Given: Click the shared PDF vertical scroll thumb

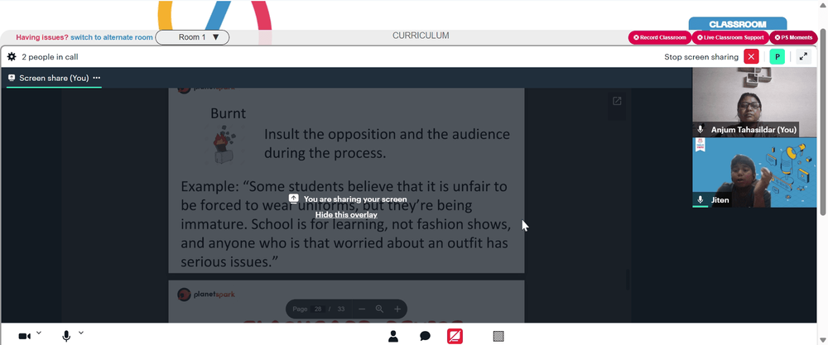Looking at the screenshot, I should [628, 280].
